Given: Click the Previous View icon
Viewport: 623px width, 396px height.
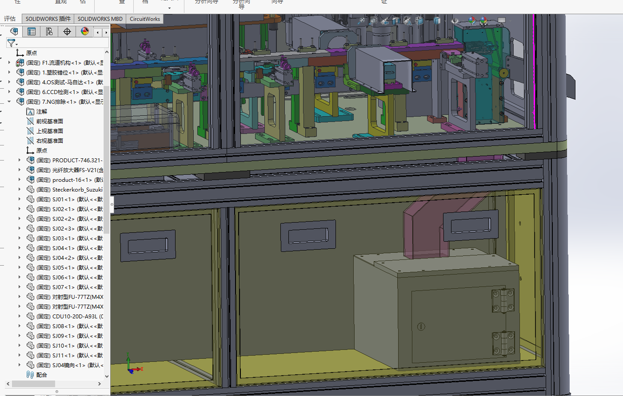Looking at the screenshot, I should tap(385, 20).
